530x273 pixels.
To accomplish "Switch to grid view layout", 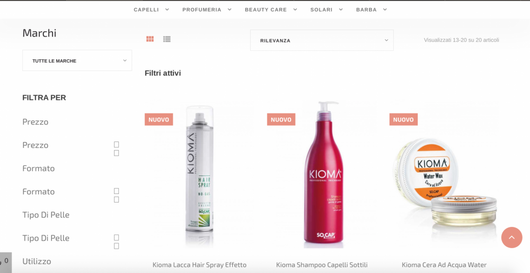I will (x=150, y=39).
